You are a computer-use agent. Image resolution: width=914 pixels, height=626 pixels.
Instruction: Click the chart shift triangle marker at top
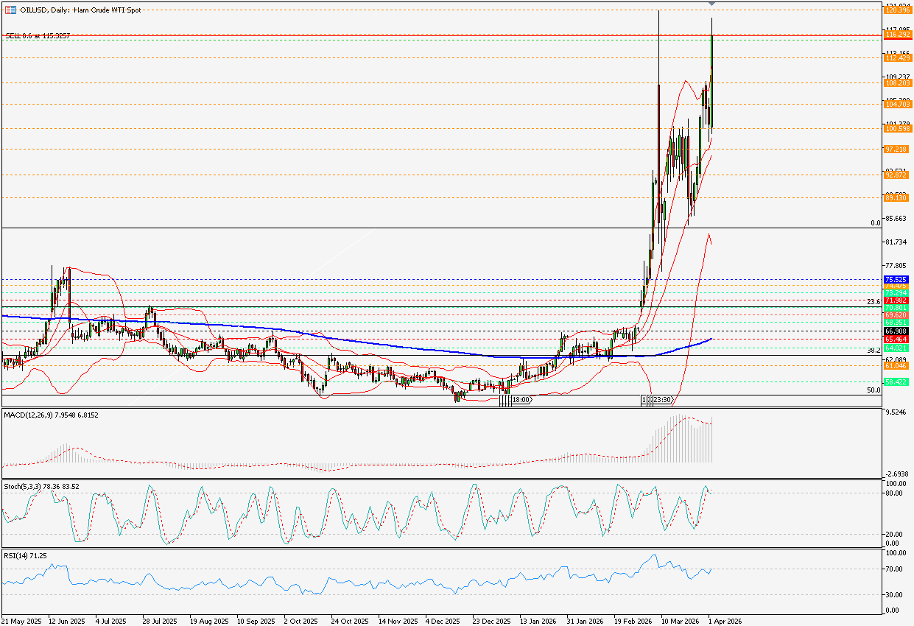711,4
